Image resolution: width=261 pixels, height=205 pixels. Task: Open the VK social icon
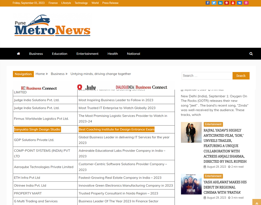click(x=239, y=3)
